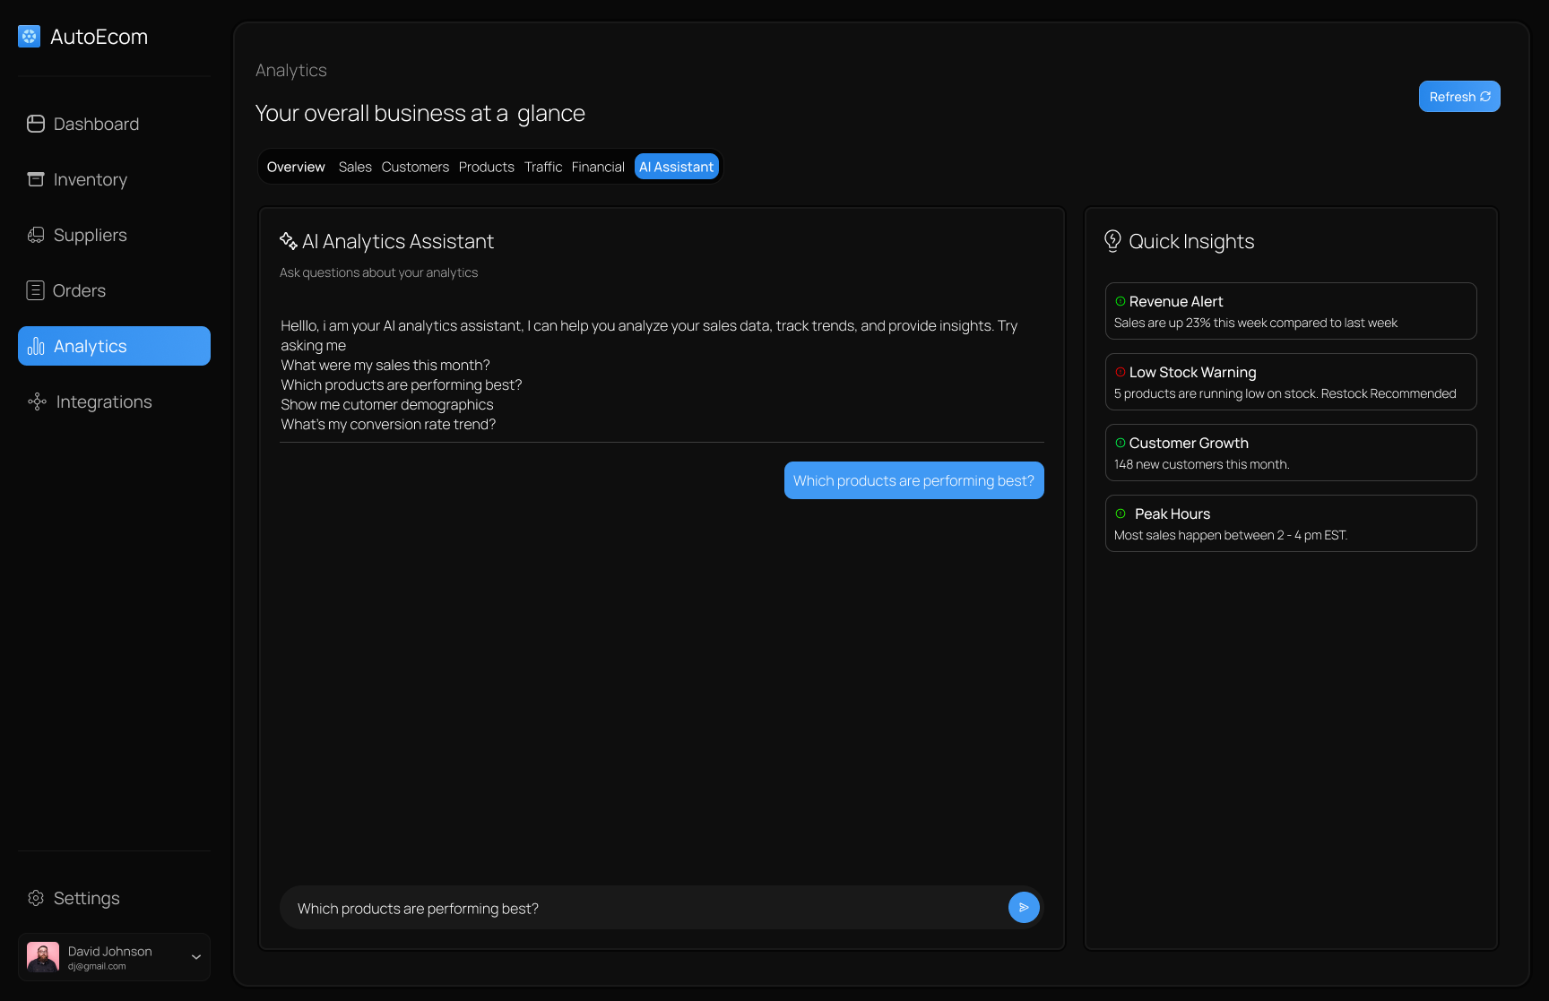The width and height of the screenshot is (1549, 1001).
Task: Open Settings via the gear icon
Action: [x=36, y=898]
